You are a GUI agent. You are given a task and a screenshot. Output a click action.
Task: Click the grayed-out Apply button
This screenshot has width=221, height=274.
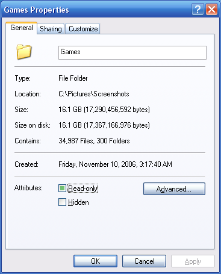(193, 261)
